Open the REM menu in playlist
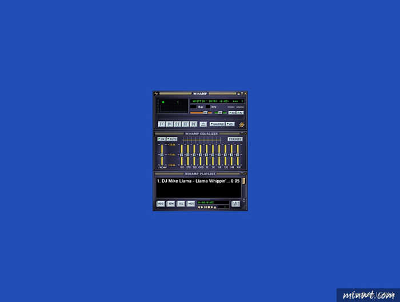This screenshot has height=302, width=400. 171,204
